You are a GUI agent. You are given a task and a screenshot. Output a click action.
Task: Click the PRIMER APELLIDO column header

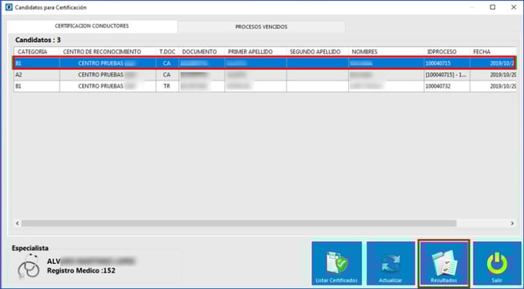pyautogui.click(x=255, y=52)
